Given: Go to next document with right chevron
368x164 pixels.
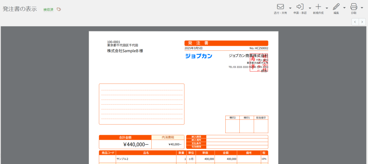Looking at the screenshot, I should coord(362,22).
